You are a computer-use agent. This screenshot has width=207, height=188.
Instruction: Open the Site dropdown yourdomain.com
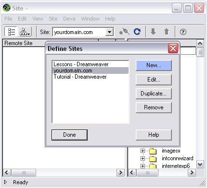tap(83, 32)
